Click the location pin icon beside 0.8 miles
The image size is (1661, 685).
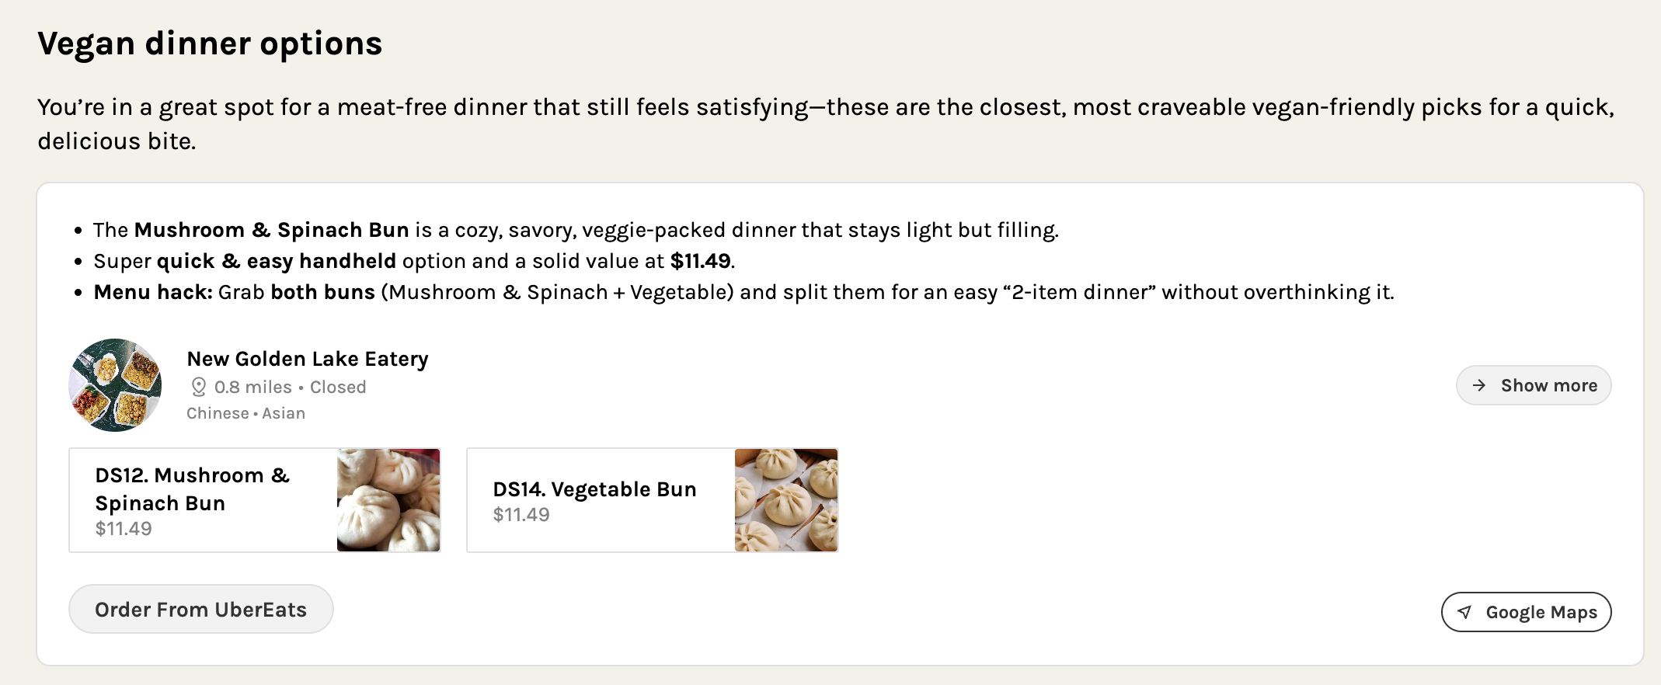coord(199,387)
